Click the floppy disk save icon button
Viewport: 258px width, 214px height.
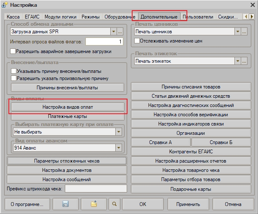click(x=66, y=204)
